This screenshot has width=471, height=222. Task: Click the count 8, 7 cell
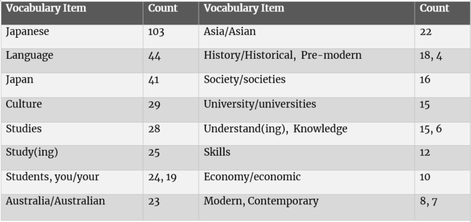pyautogui.click(x=442, y=207)
